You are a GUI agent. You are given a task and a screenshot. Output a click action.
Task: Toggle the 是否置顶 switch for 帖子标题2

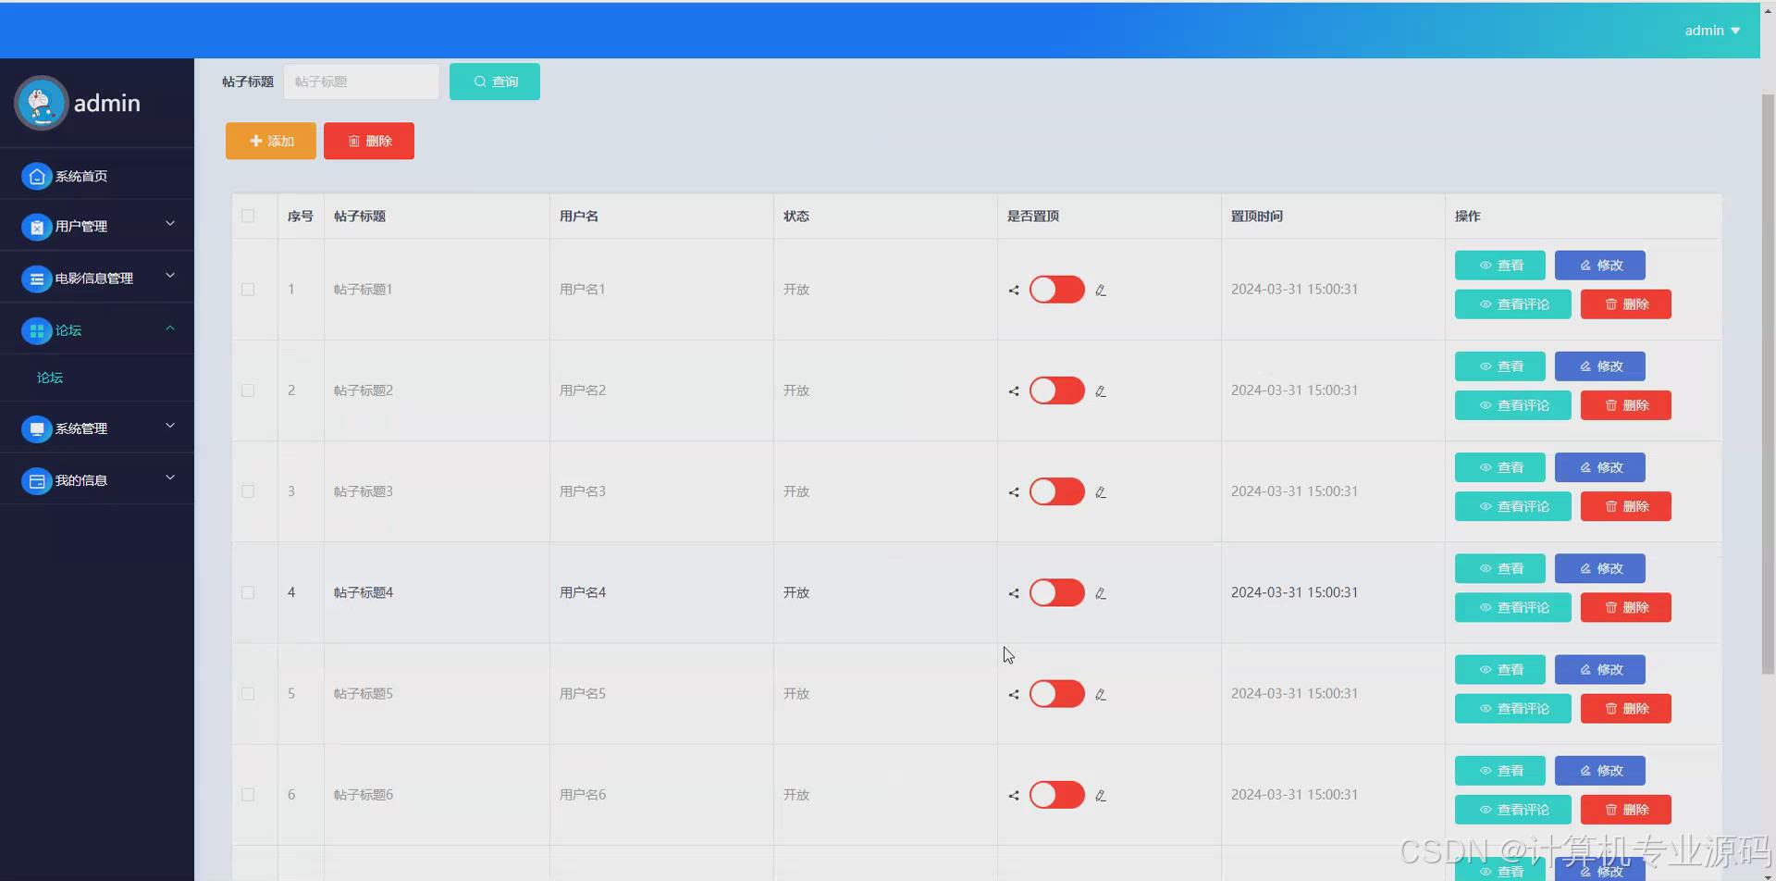click(x=1057, y=391)
